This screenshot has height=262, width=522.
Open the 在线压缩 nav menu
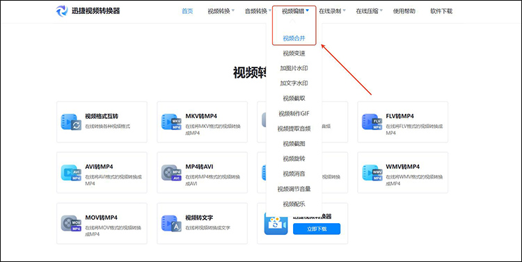(367, 11)
